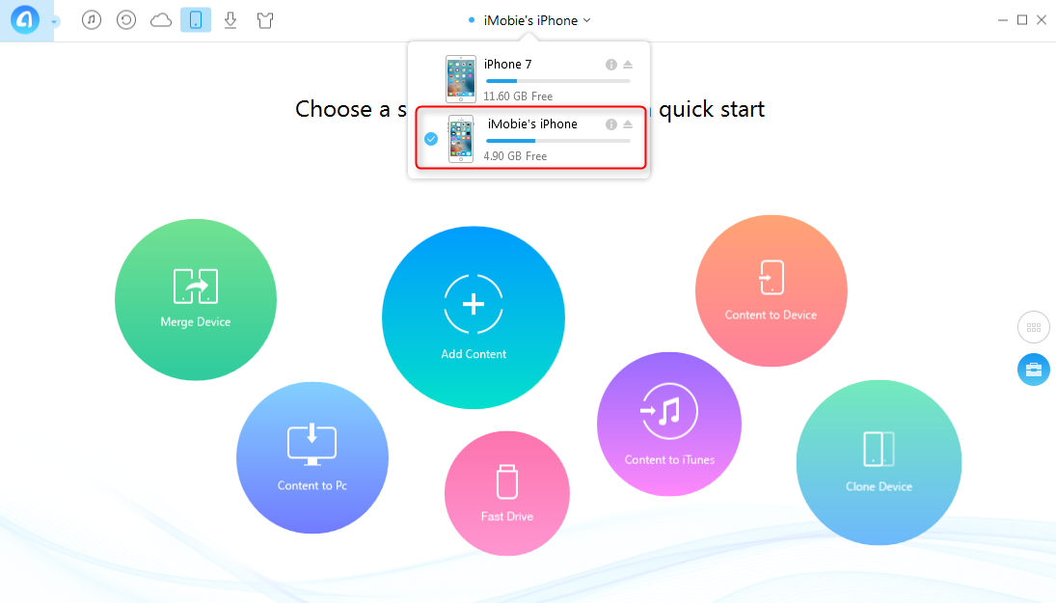Select iMobie's iPhone from device list
The width and height of the screenshot is (1056, 603).
tap(530, 138)
